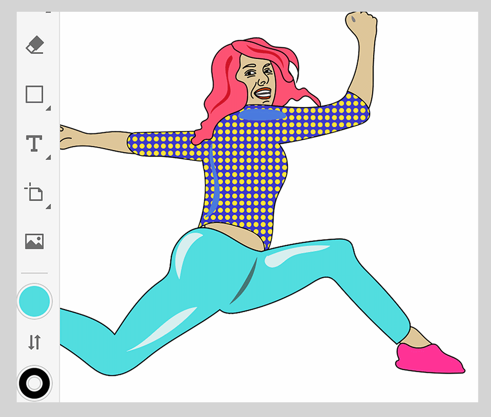This screenshot has width=491, height=417.
Task: Open the black stroke color swatch
Action: point(34,383)
